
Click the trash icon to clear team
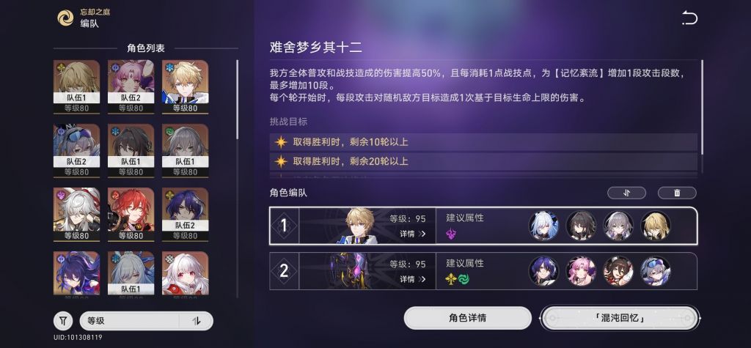pos(677,193)
